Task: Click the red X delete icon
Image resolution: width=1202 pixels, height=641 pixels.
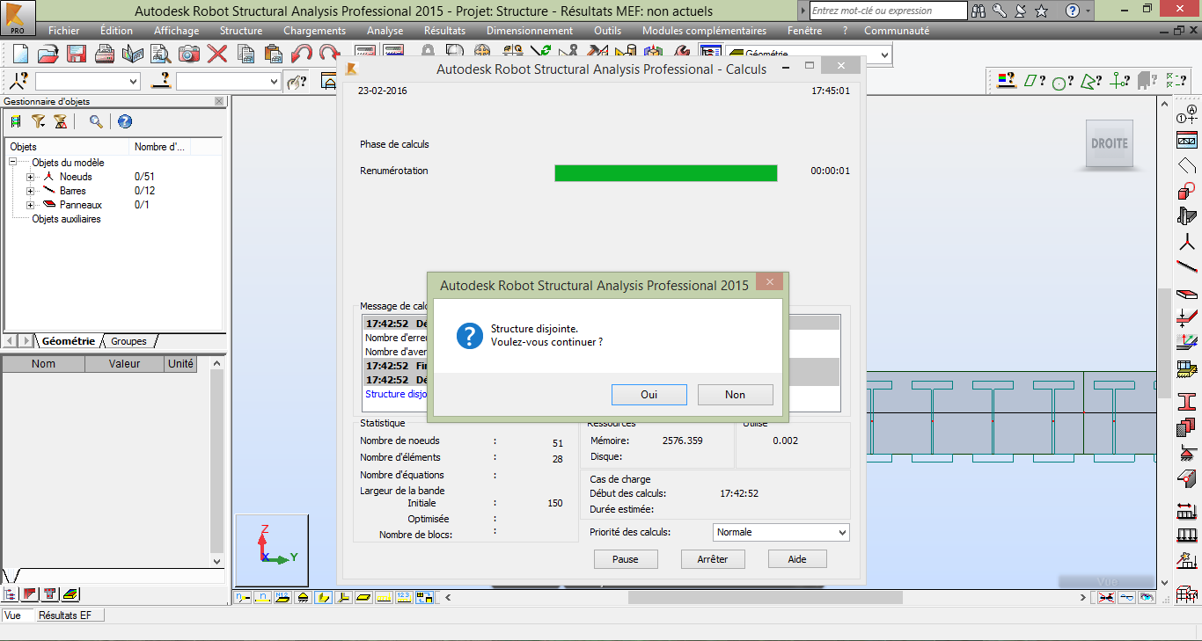Action: [216, 54]
